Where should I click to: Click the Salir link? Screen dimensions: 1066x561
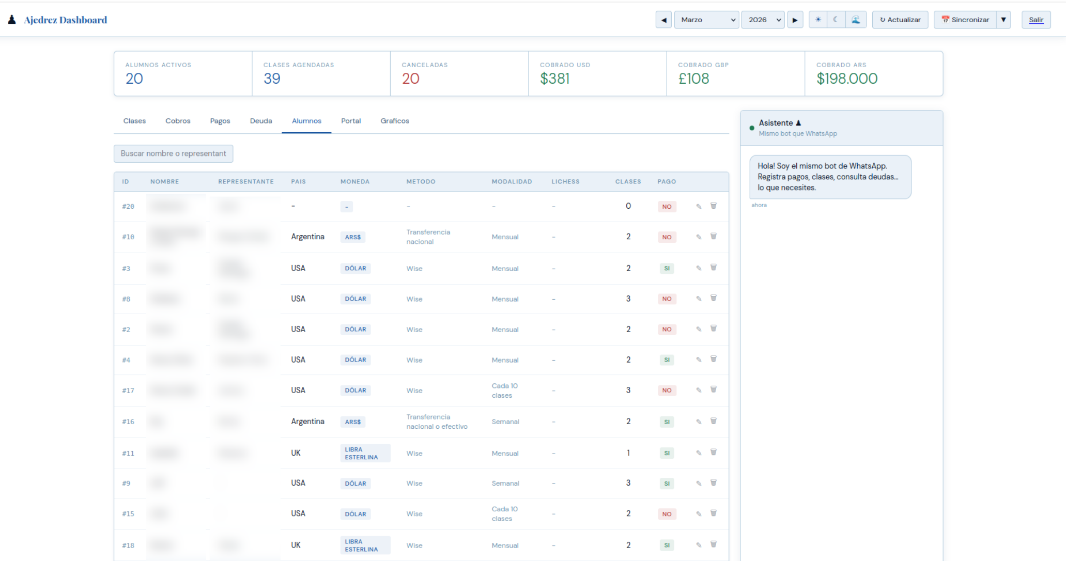pyautogui.click(x=1037, y=20)
